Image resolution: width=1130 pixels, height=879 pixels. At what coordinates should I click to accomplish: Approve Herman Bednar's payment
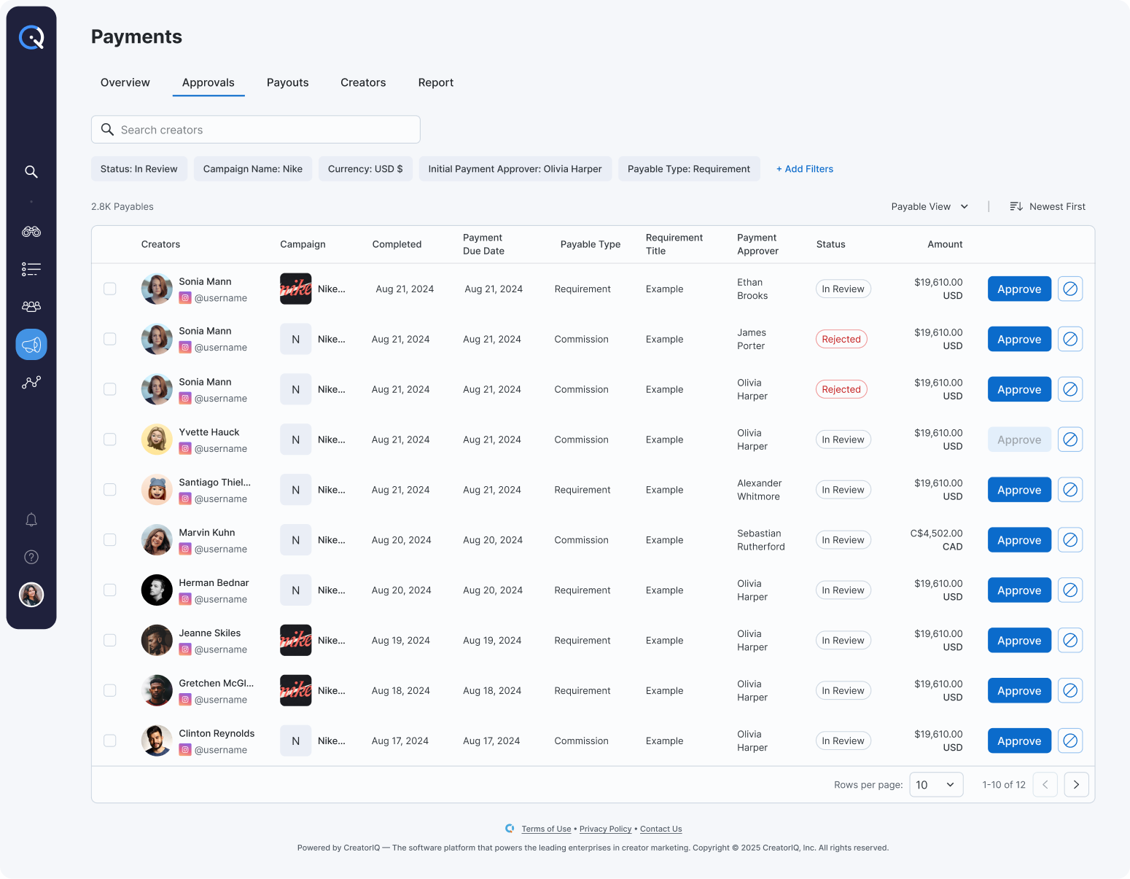click(x=1018, y=590)
